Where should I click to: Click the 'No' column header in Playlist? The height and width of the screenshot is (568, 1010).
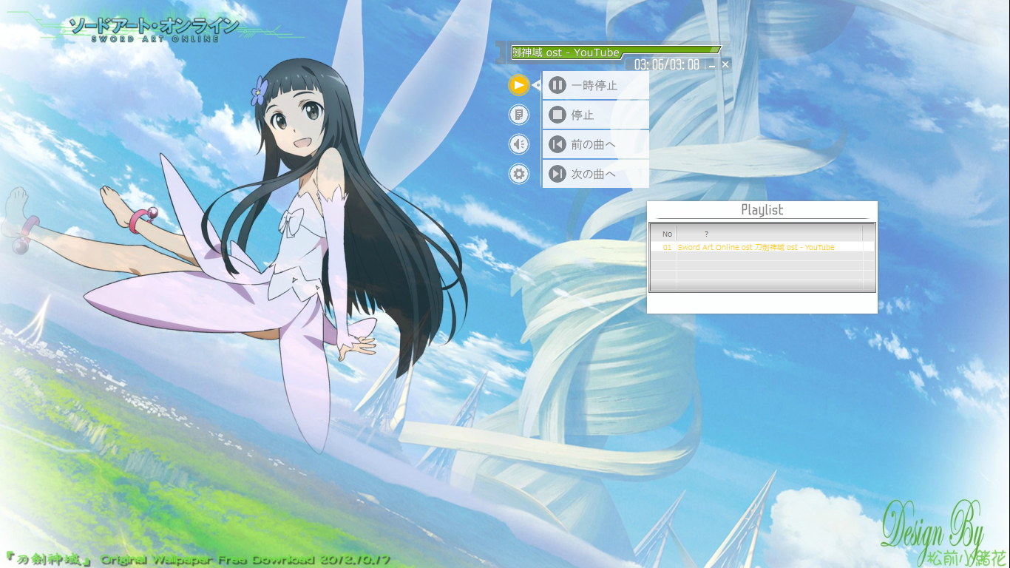(667, 234)
